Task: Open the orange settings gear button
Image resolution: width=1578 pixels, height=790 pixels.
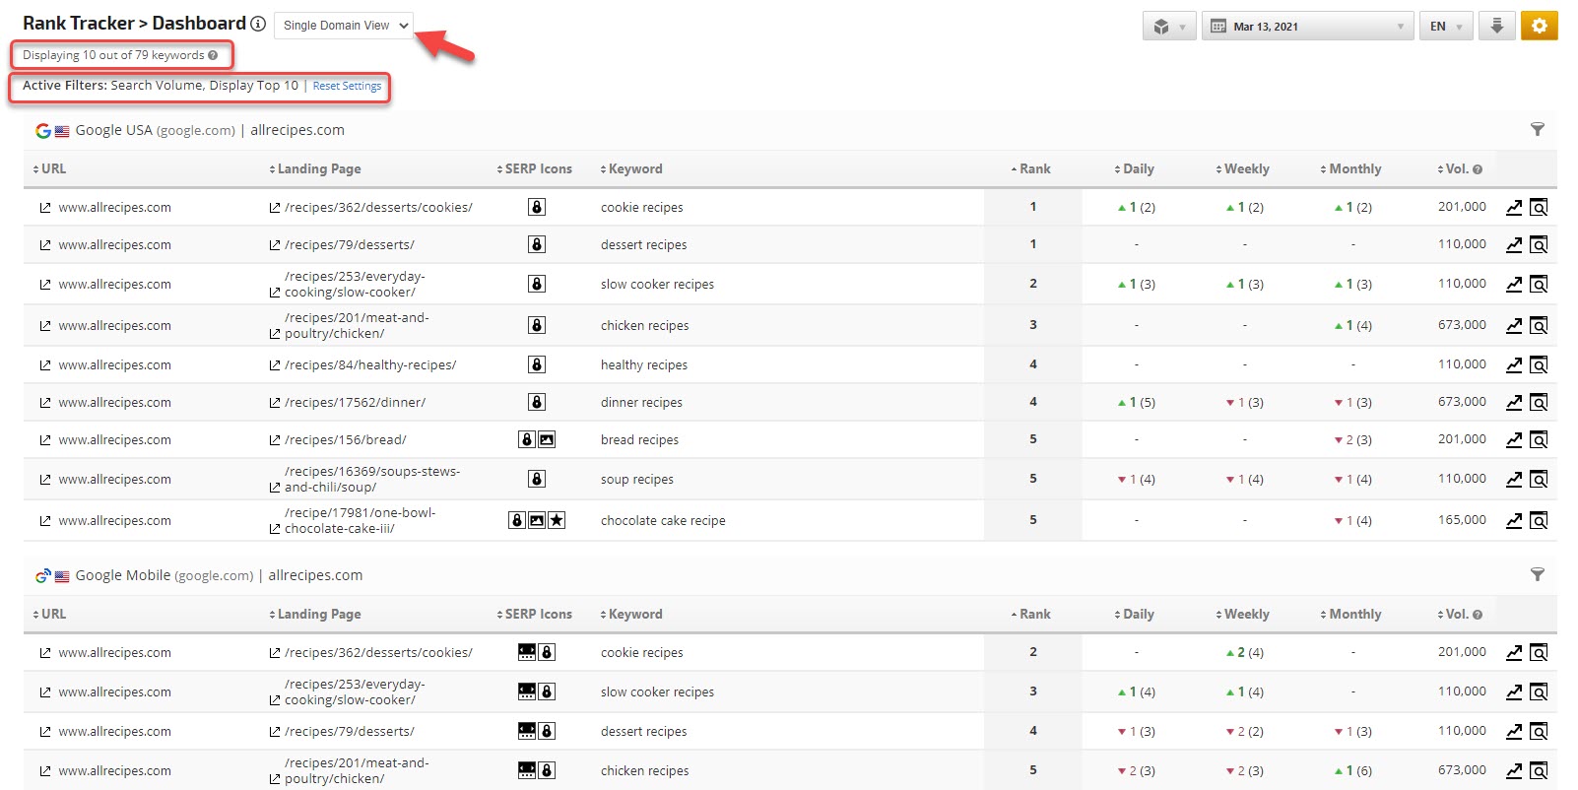Action: pyautogui.click(x=1539, y=26)
